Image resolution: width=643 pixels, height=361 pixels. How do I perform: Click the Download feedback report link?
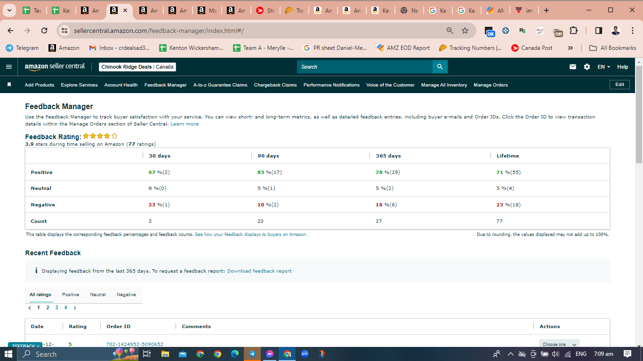click(x=259, y=271)
